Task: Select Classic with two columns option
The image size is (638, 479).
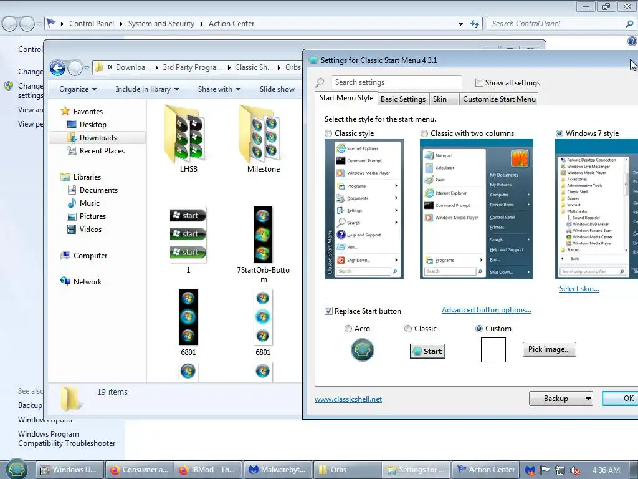Action: 424,133
